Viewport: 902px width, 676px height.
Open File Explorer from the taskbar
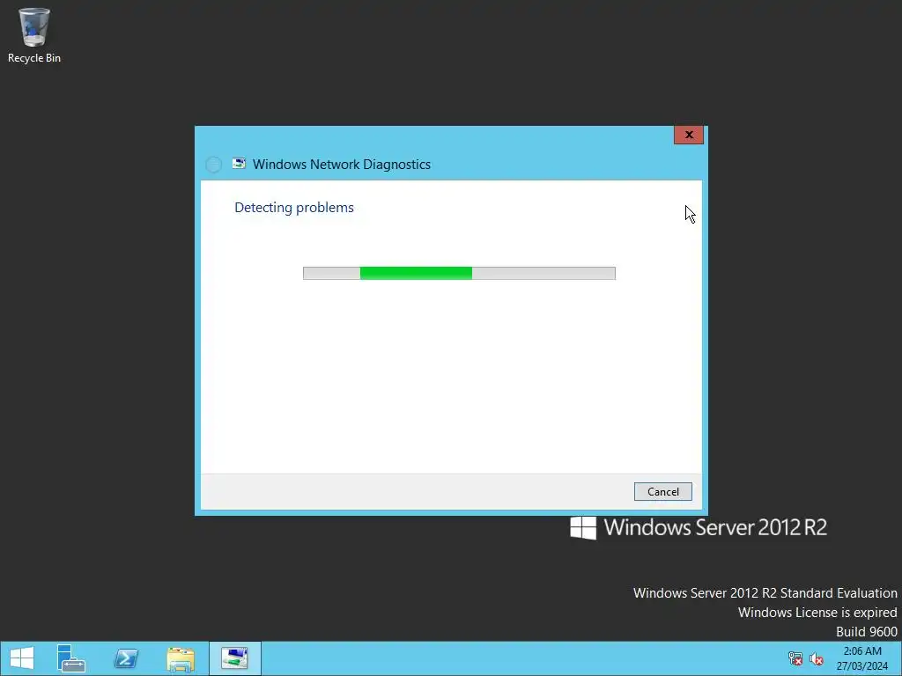coord(181,658)
